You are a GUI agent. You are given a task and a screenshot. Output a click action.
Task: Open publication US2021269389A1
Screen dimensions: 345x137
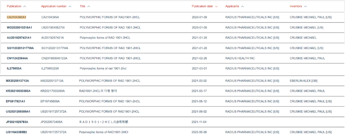(x=18, y=112)
